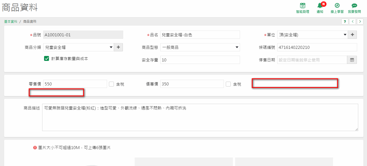367x166 pixels.
Task: Open the 智能助理 calendar icon
Action: tap(302, 5)
